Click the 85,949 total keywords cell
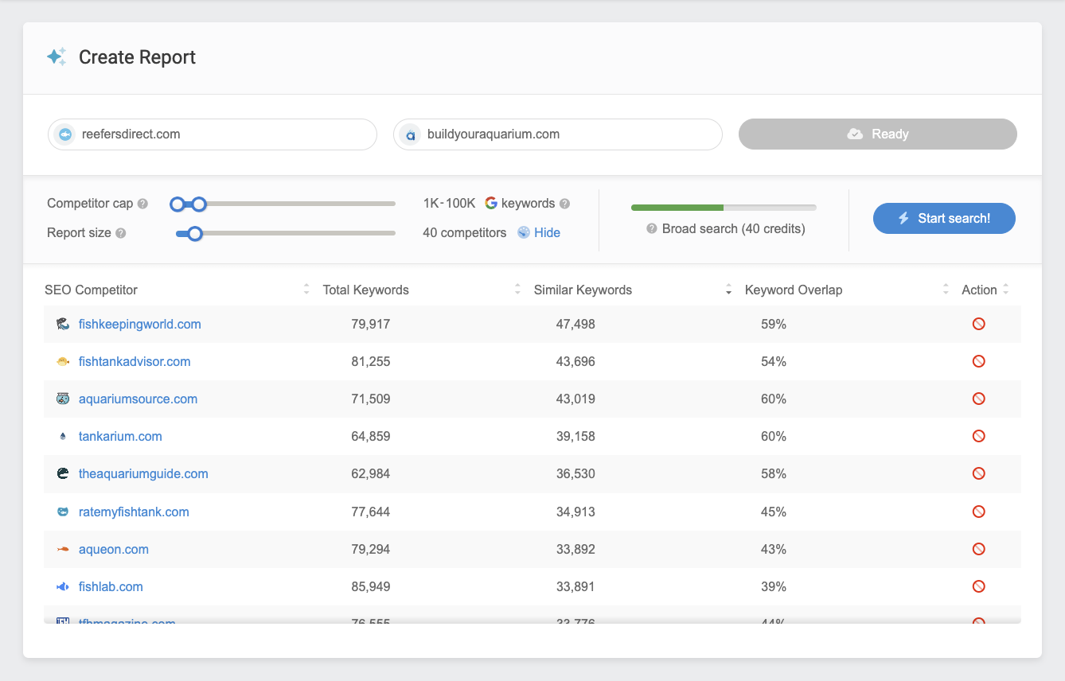 [x=371, y=586]
